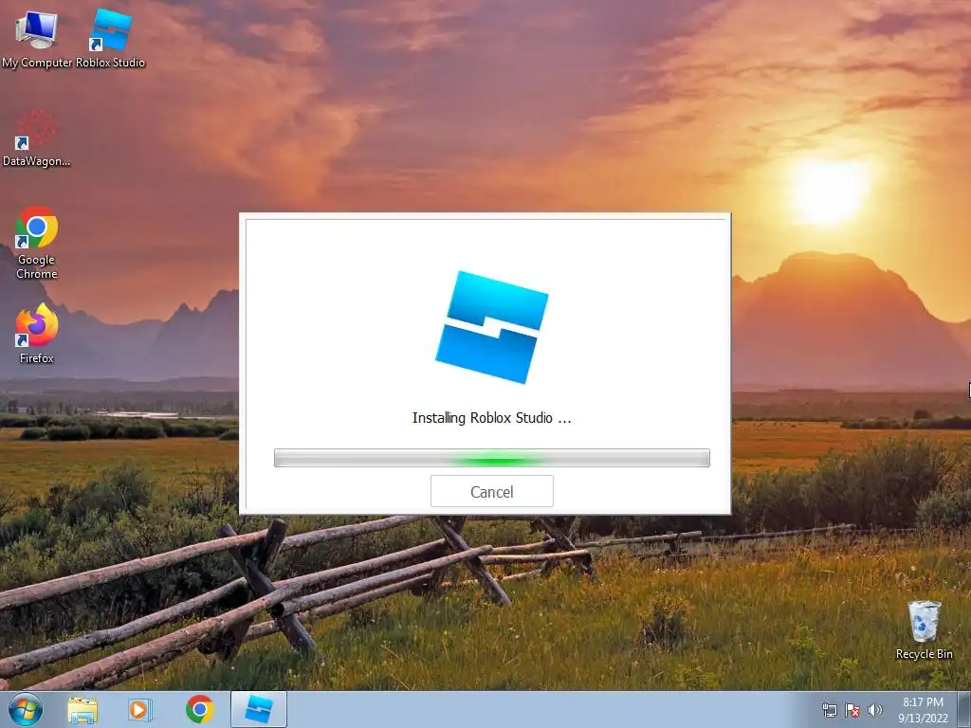Cancel the Roblox Studio installation
The height and width of the screenshot is (728, 971).
coord(492,492)
